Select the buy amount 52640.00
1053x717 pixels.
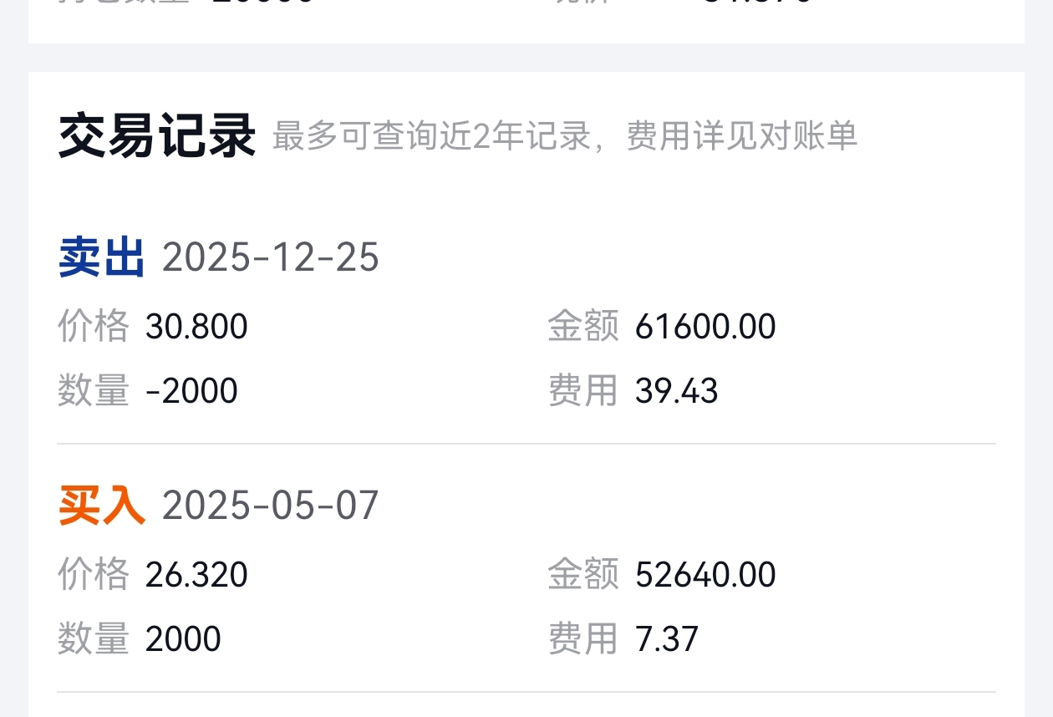tap(705, 575)
